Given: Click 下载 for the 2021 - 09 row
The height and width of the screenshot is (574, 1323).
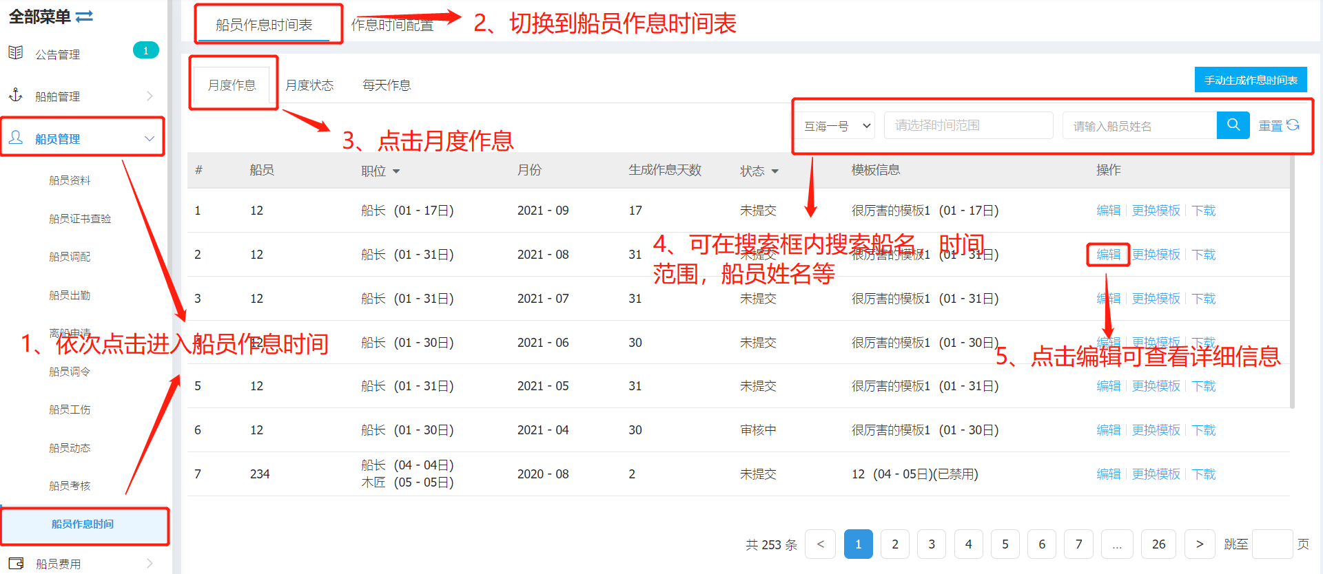Looking at the screenshot, I should pyautogui.click(x=1204, y=211).
